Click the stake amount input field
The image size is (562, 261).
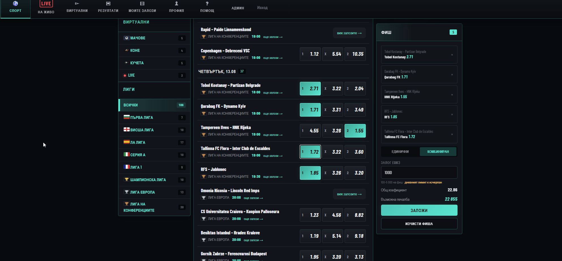[419, 172]
